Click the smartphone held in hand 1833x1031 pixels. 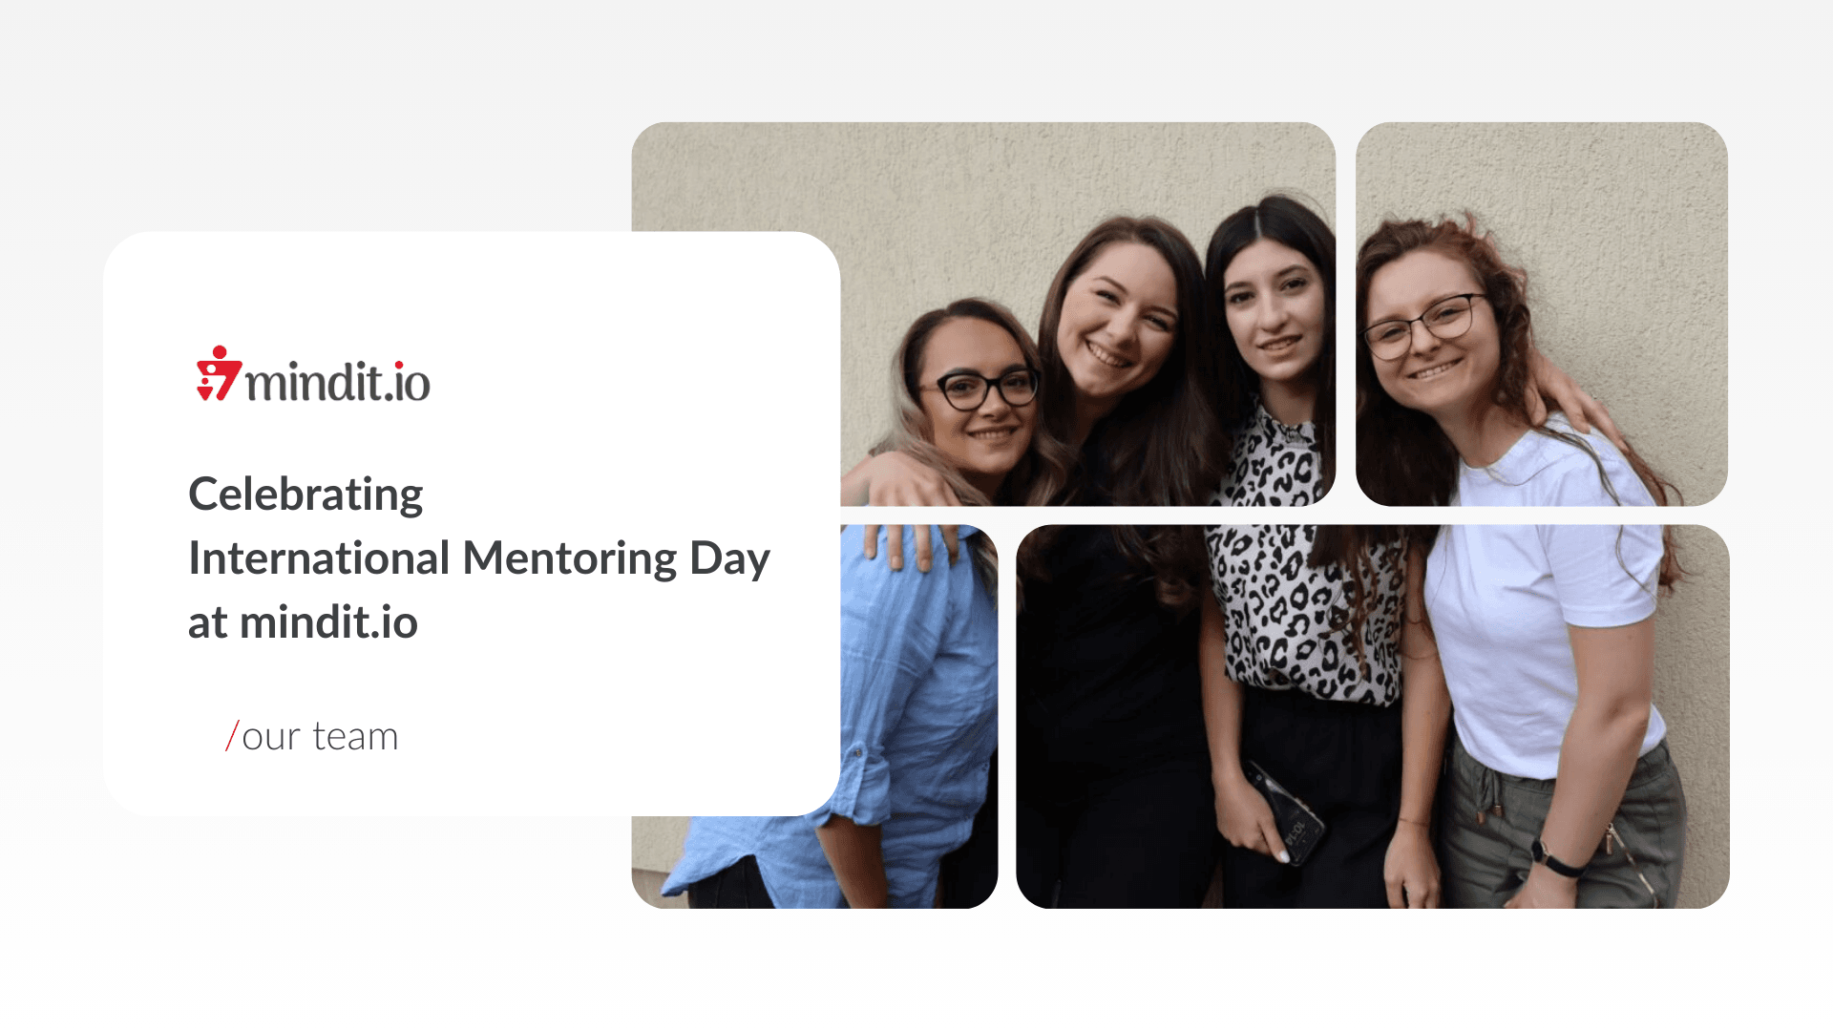tap(1286, 815)
